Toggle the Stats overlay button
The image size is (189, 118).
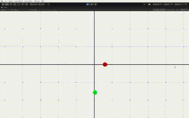pos(177,10)
